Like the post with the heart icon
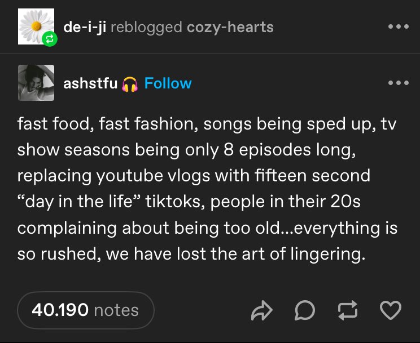420x343 pixels. coord(391,310)
